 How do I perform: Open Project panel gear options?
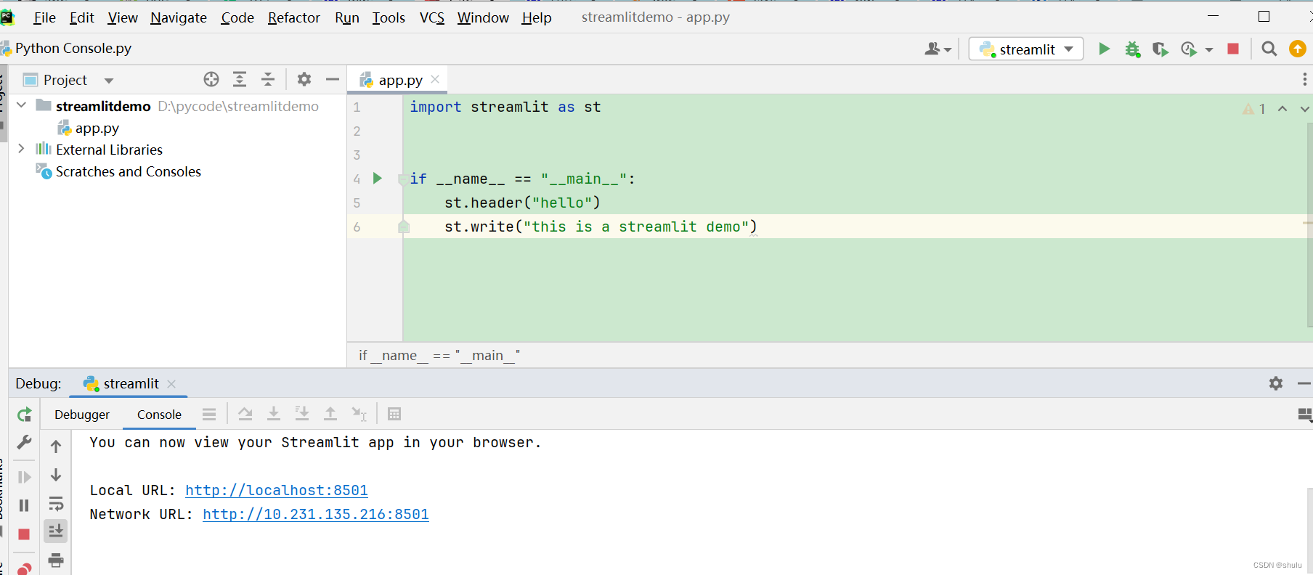point(304,80)
